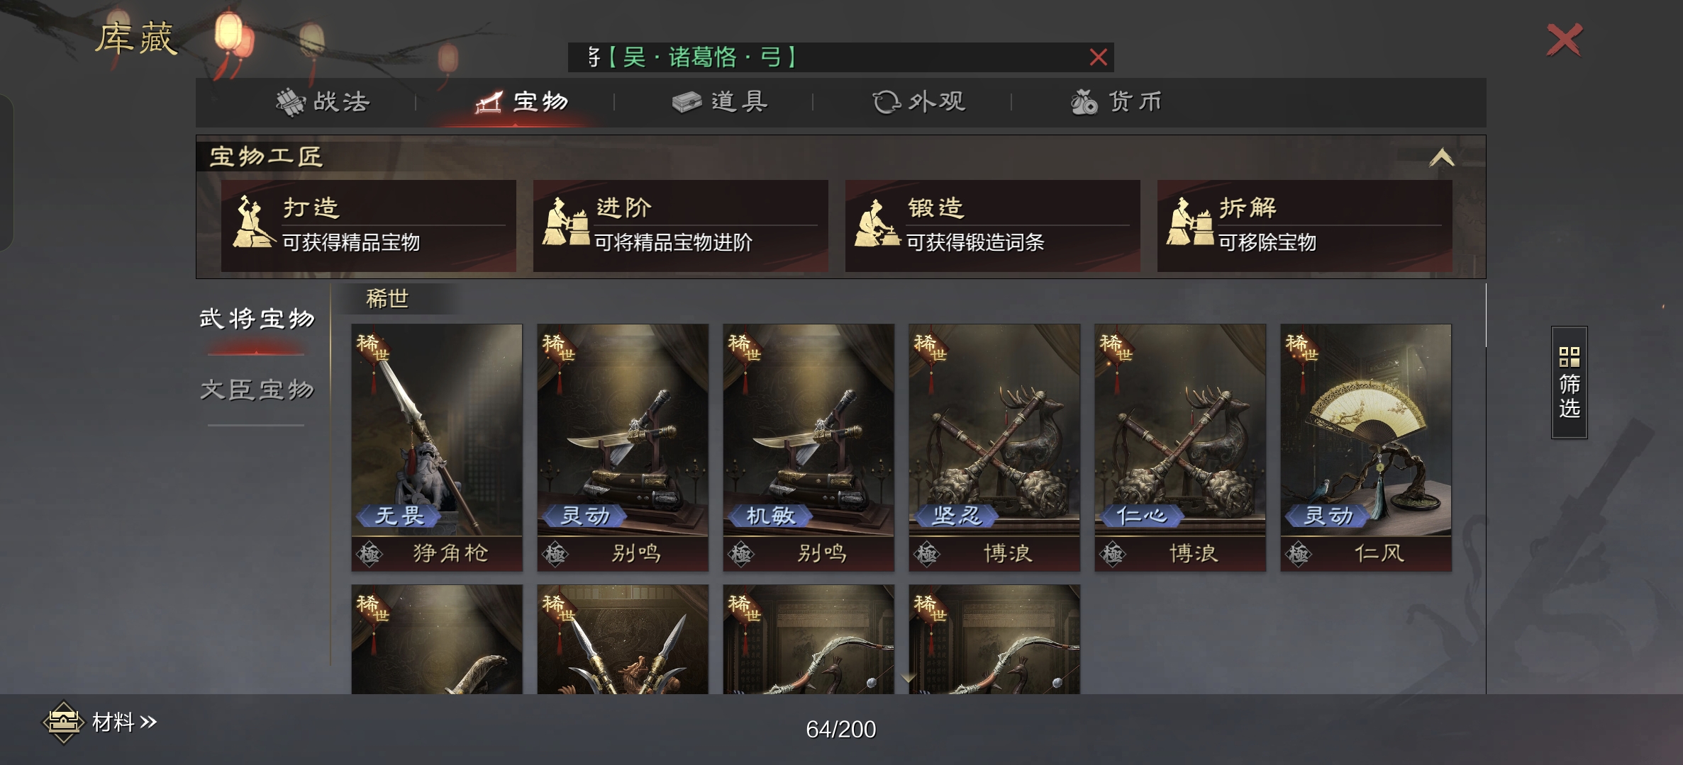
Task: Select the 别鸣 card labeled 机敏
Action: [x=809, y=448]
